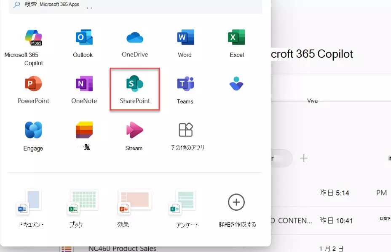
Task: Launch the OneNote app
Action: pyautogui.click(x=84, y=84)
